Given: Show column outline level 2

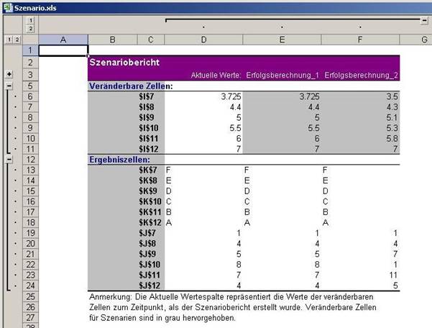Looking at the screenshot, I should [30, 29].
